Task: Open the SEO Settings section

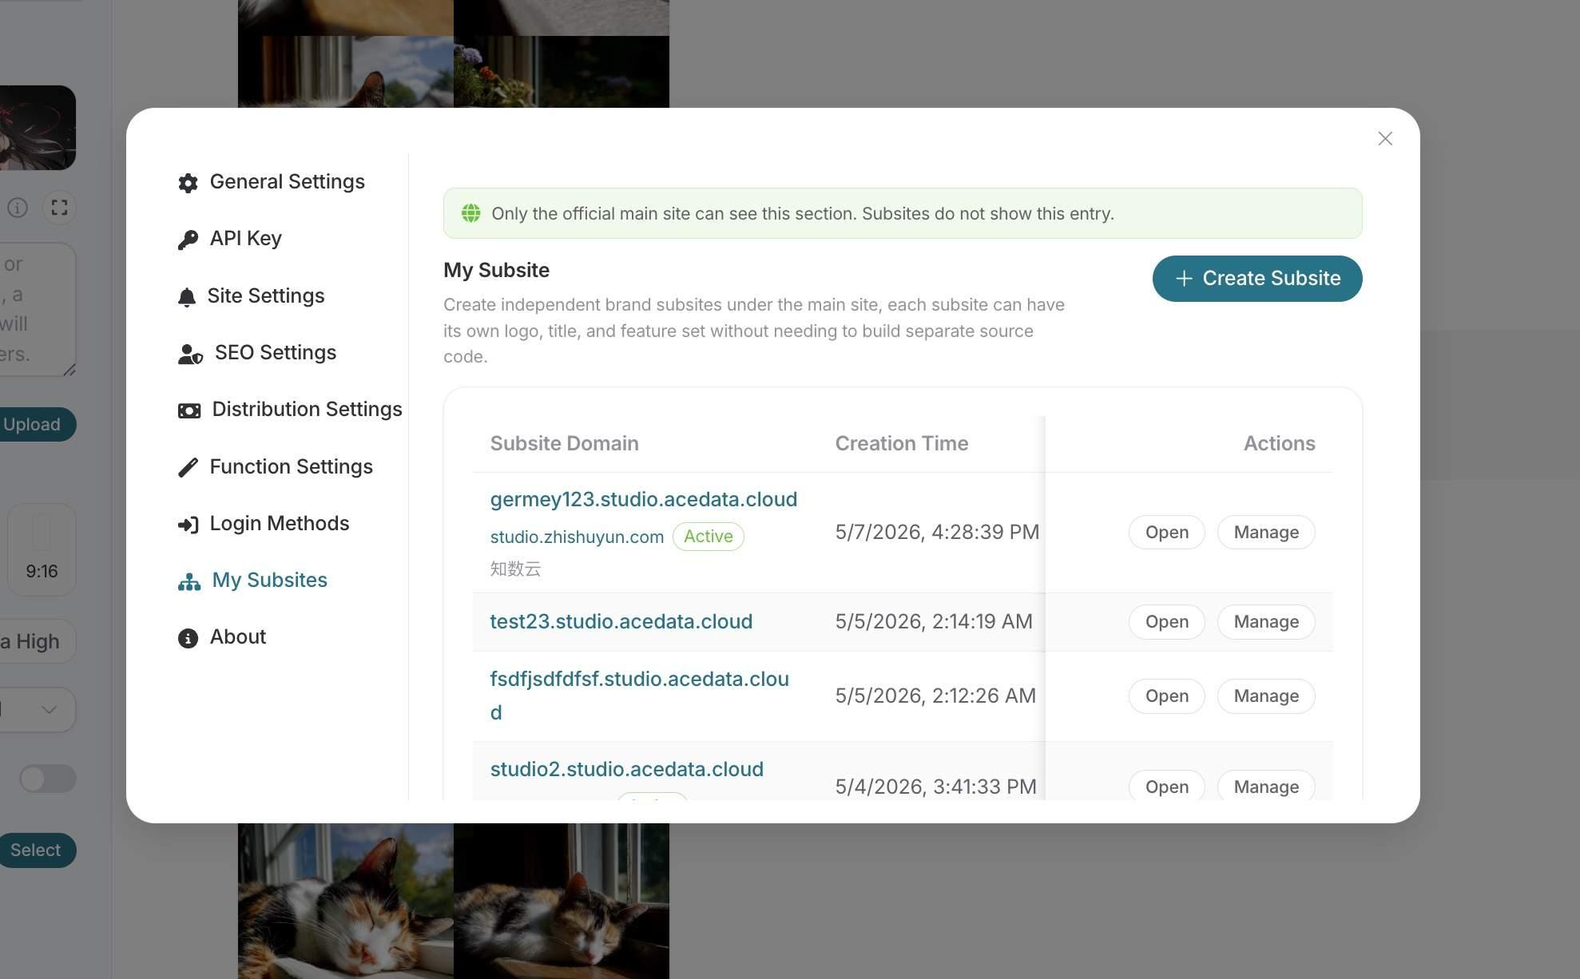Action: [256, 353]
